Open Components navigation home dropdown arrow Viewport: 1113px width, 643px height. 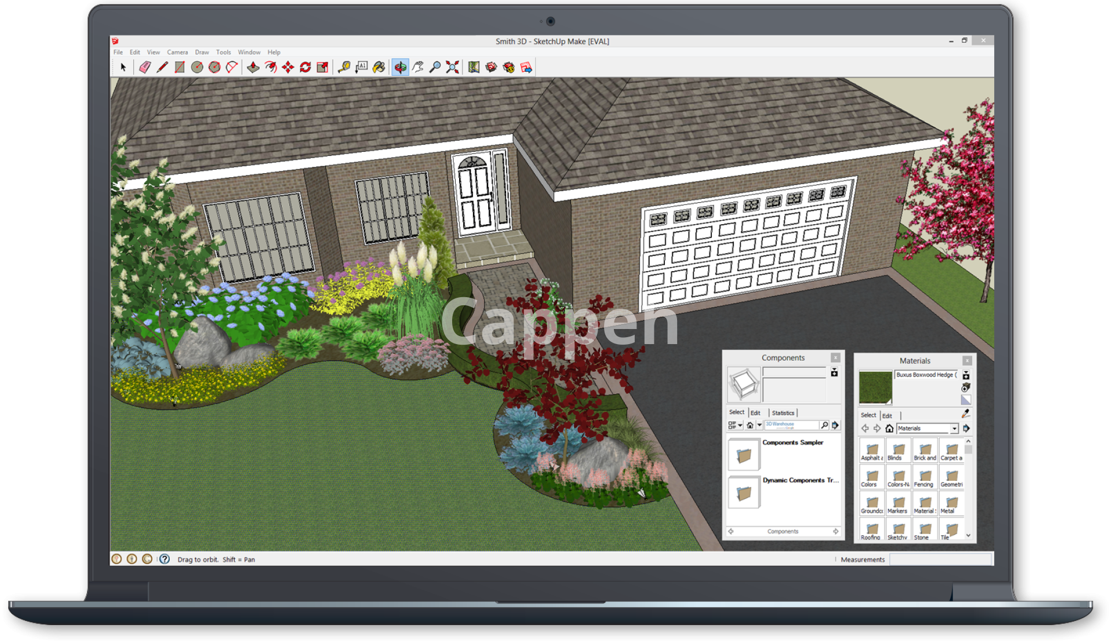(x=759, y=425)
